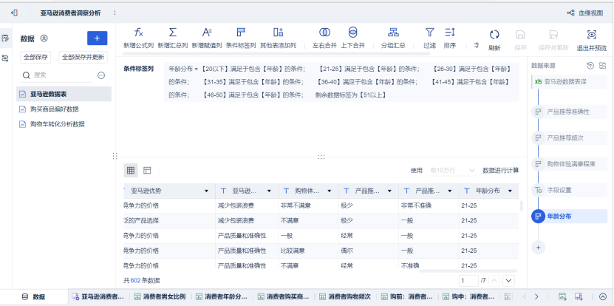This screenshot has width=614, height=306.
Task: Select the 亚马逊数据表泽 source node
Action: (570, 82)
